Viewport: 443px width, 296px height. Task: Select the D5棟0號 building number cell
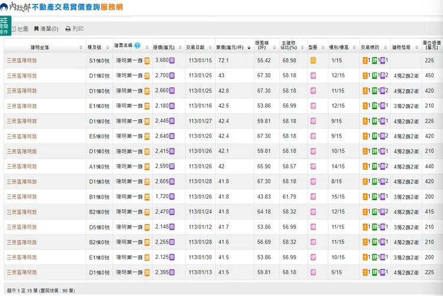point(99,227)
